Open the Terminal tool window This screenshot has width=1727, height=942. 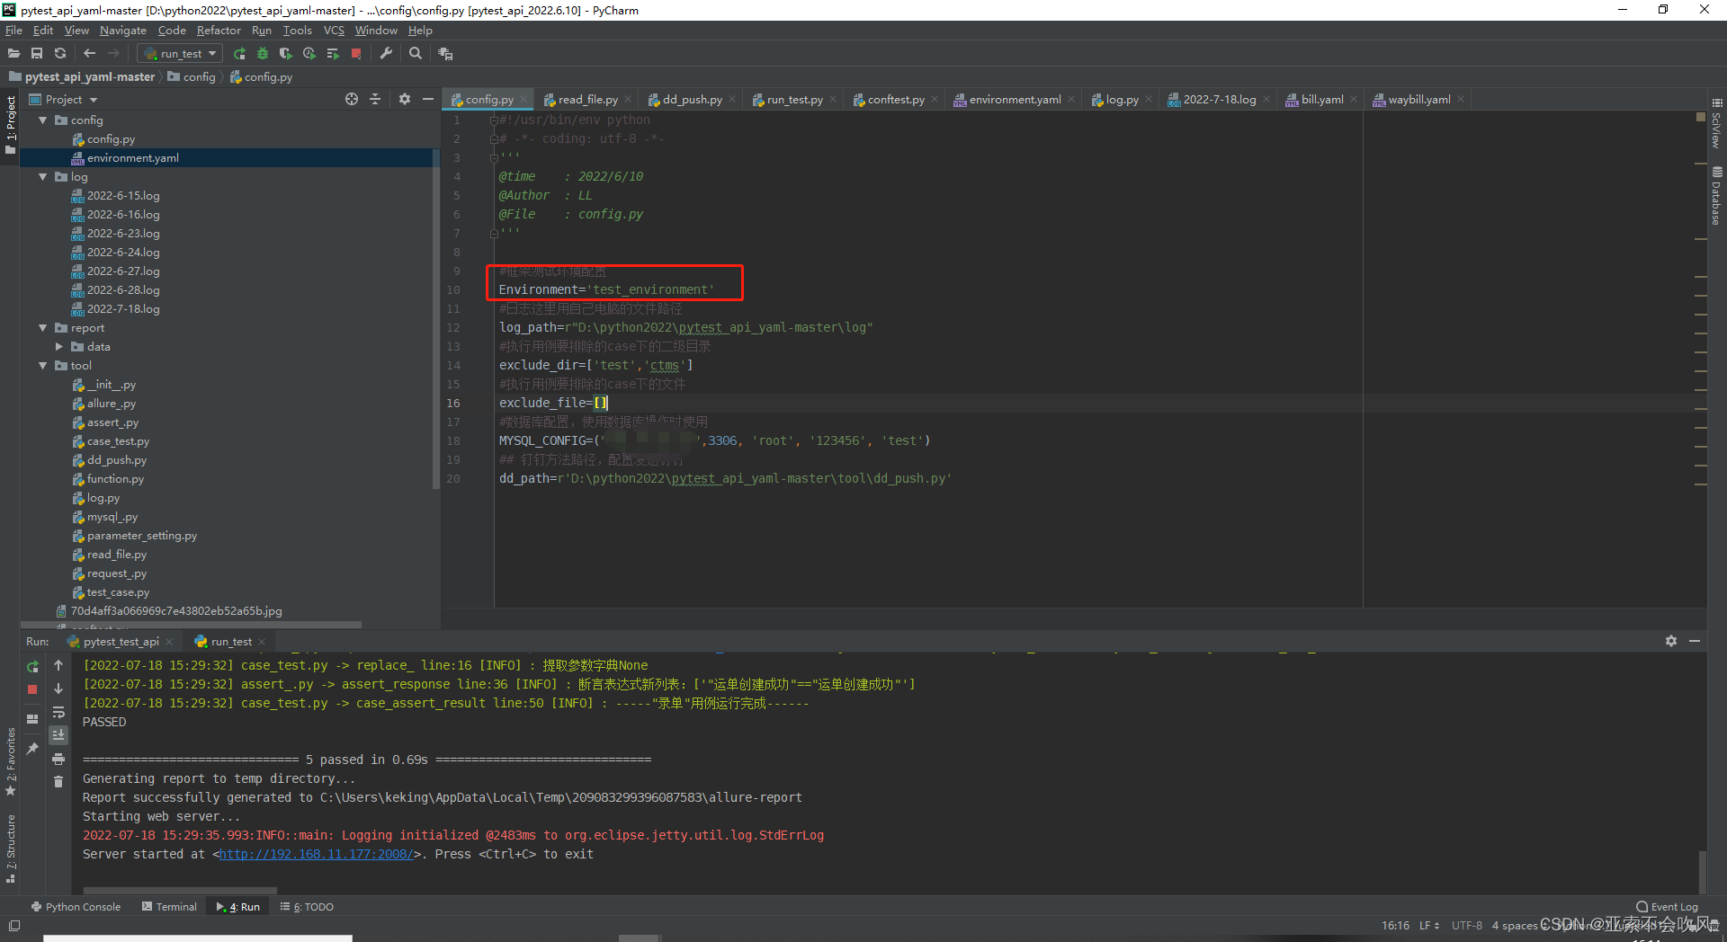pyautogui.click(x=169, y=907)
